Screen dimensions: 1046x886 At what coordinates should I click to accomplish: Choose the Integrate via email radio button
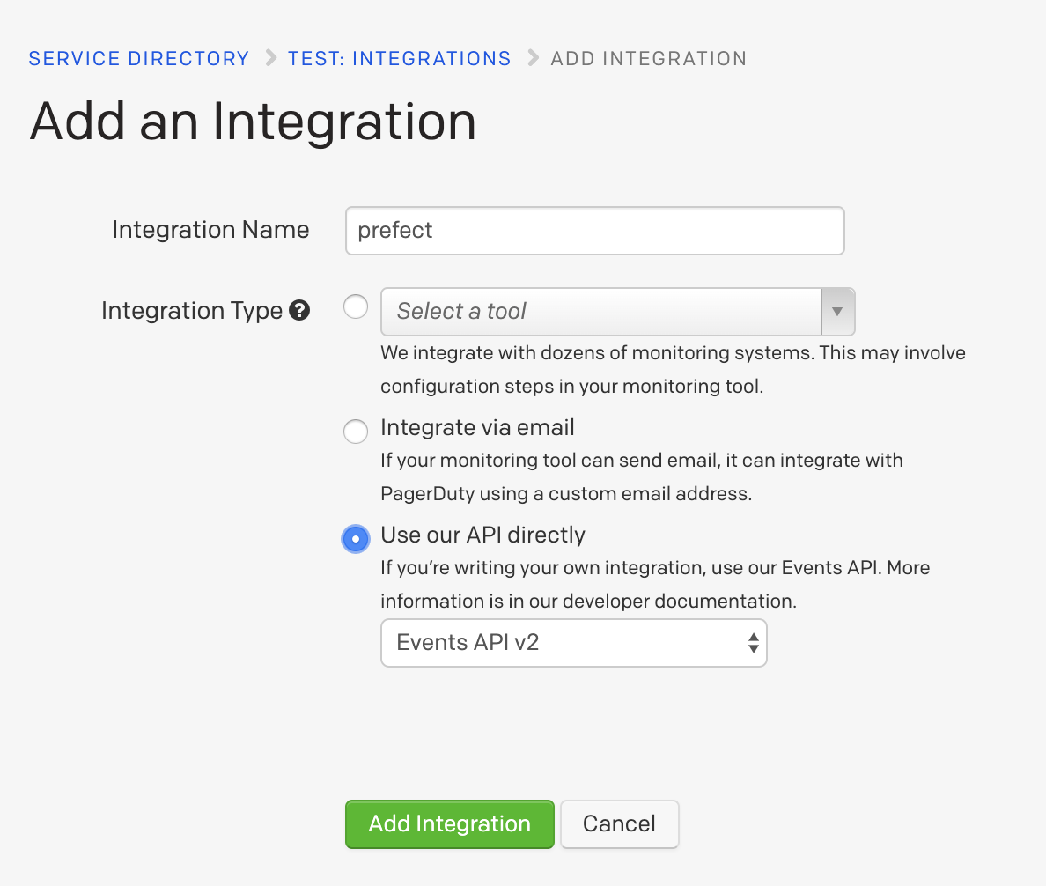click(356, 431)
